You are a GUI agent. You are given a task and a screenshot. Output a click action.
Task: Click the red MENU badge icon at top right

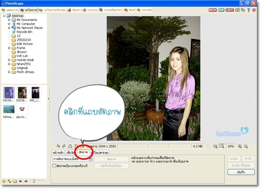[x=213, y=10]
